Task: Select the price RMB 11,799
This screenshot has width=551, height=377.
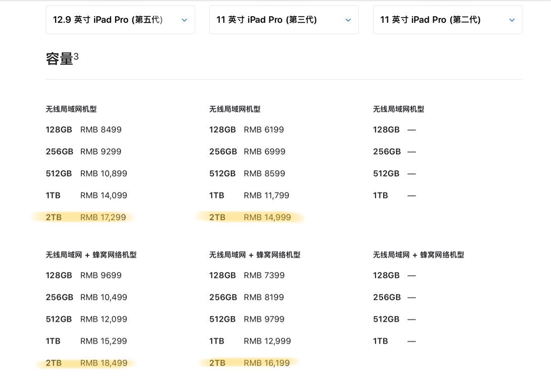Action: click(266, 195)
